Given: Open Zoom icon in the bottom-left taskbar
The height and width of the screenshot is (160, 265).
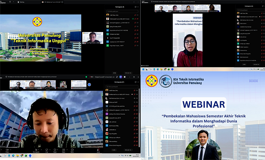Looking at the screenshot, I should [30, 156].
